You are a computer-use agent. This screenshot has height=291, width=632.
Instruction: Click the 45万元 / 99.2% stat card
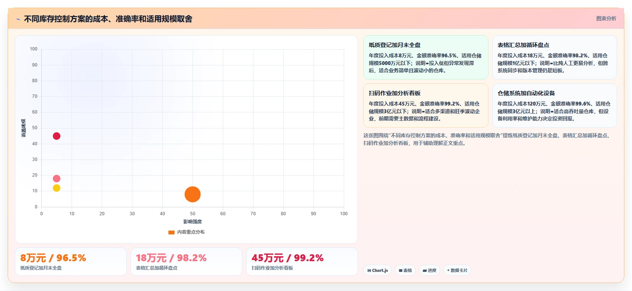click(x=302, y=262)
